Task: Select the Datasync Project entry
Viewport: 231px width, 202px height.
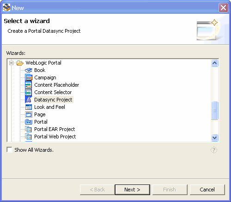Action: click(x=53, y=100)
